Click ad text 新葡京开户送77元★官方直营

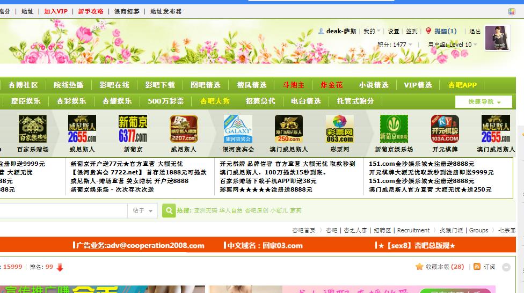127,164
